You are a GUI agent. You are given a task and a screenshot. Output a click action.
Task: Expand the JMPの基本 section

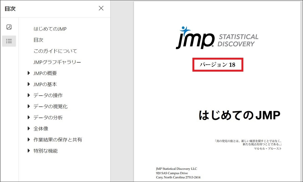click(x=29, y=84)
